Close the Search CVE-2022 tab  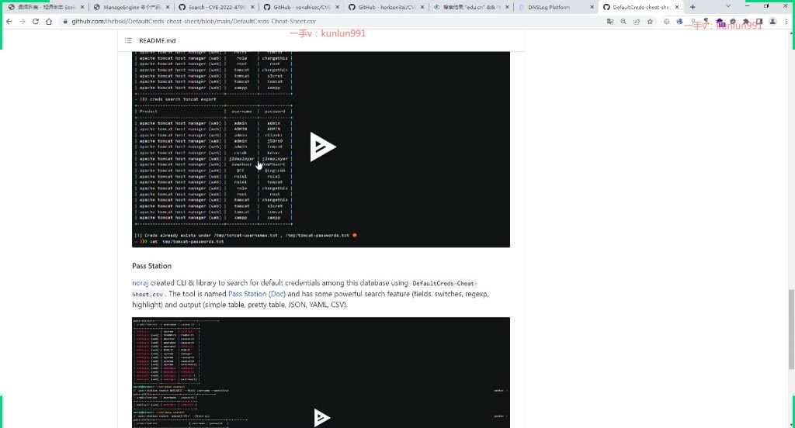pos(252,7)
